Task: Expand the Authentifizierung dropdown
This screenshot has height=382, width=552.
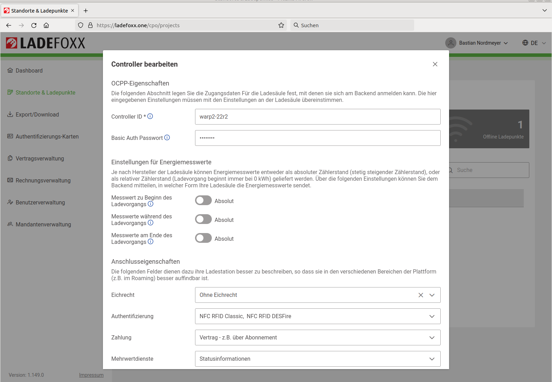Action: tap(432, 316)
